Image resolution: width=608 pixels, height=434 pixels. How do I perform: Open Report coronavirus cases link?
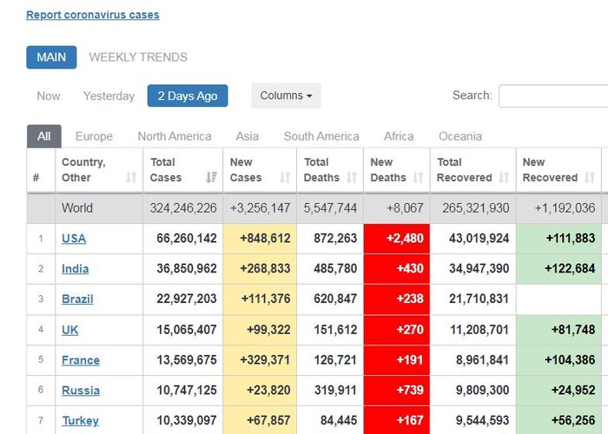pos(93,15)
